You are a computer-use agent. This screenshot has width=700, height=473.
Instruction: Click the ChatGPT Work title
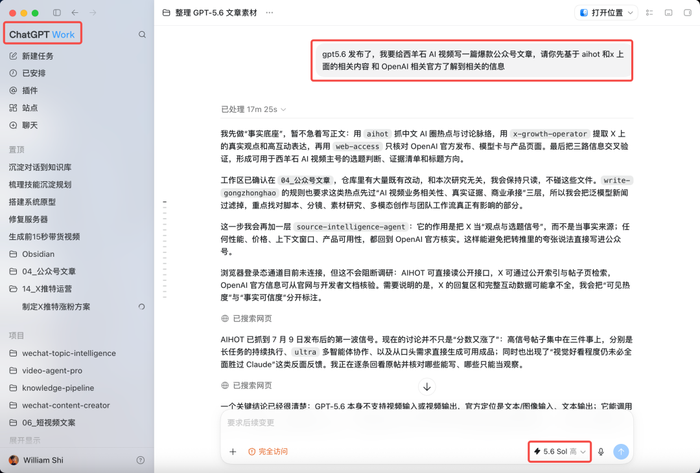42,34
